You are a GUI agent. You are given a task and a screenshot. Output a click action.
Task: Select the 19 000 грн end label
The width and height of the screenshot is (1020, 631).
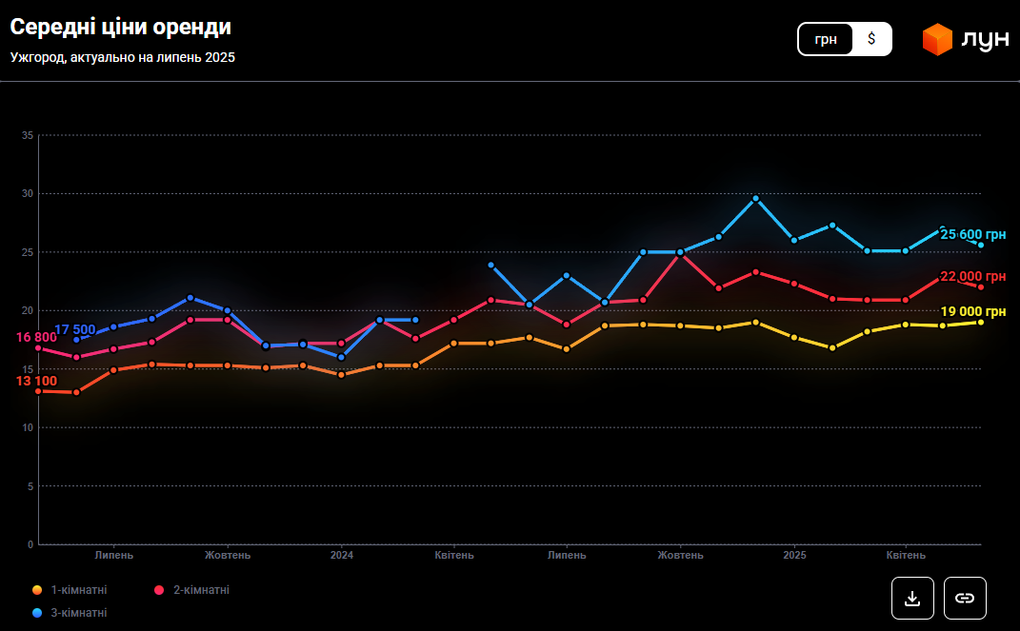pyautogui.click(x=973, y=311)
